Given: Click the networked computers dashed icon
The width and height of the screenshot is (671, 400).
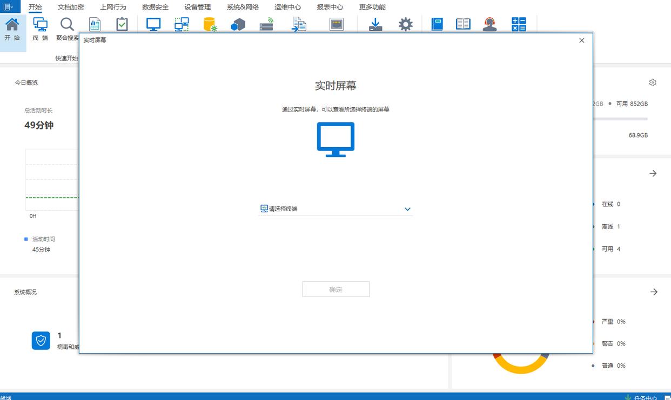Looking at the screenshot, I should (x=182, y=25).
